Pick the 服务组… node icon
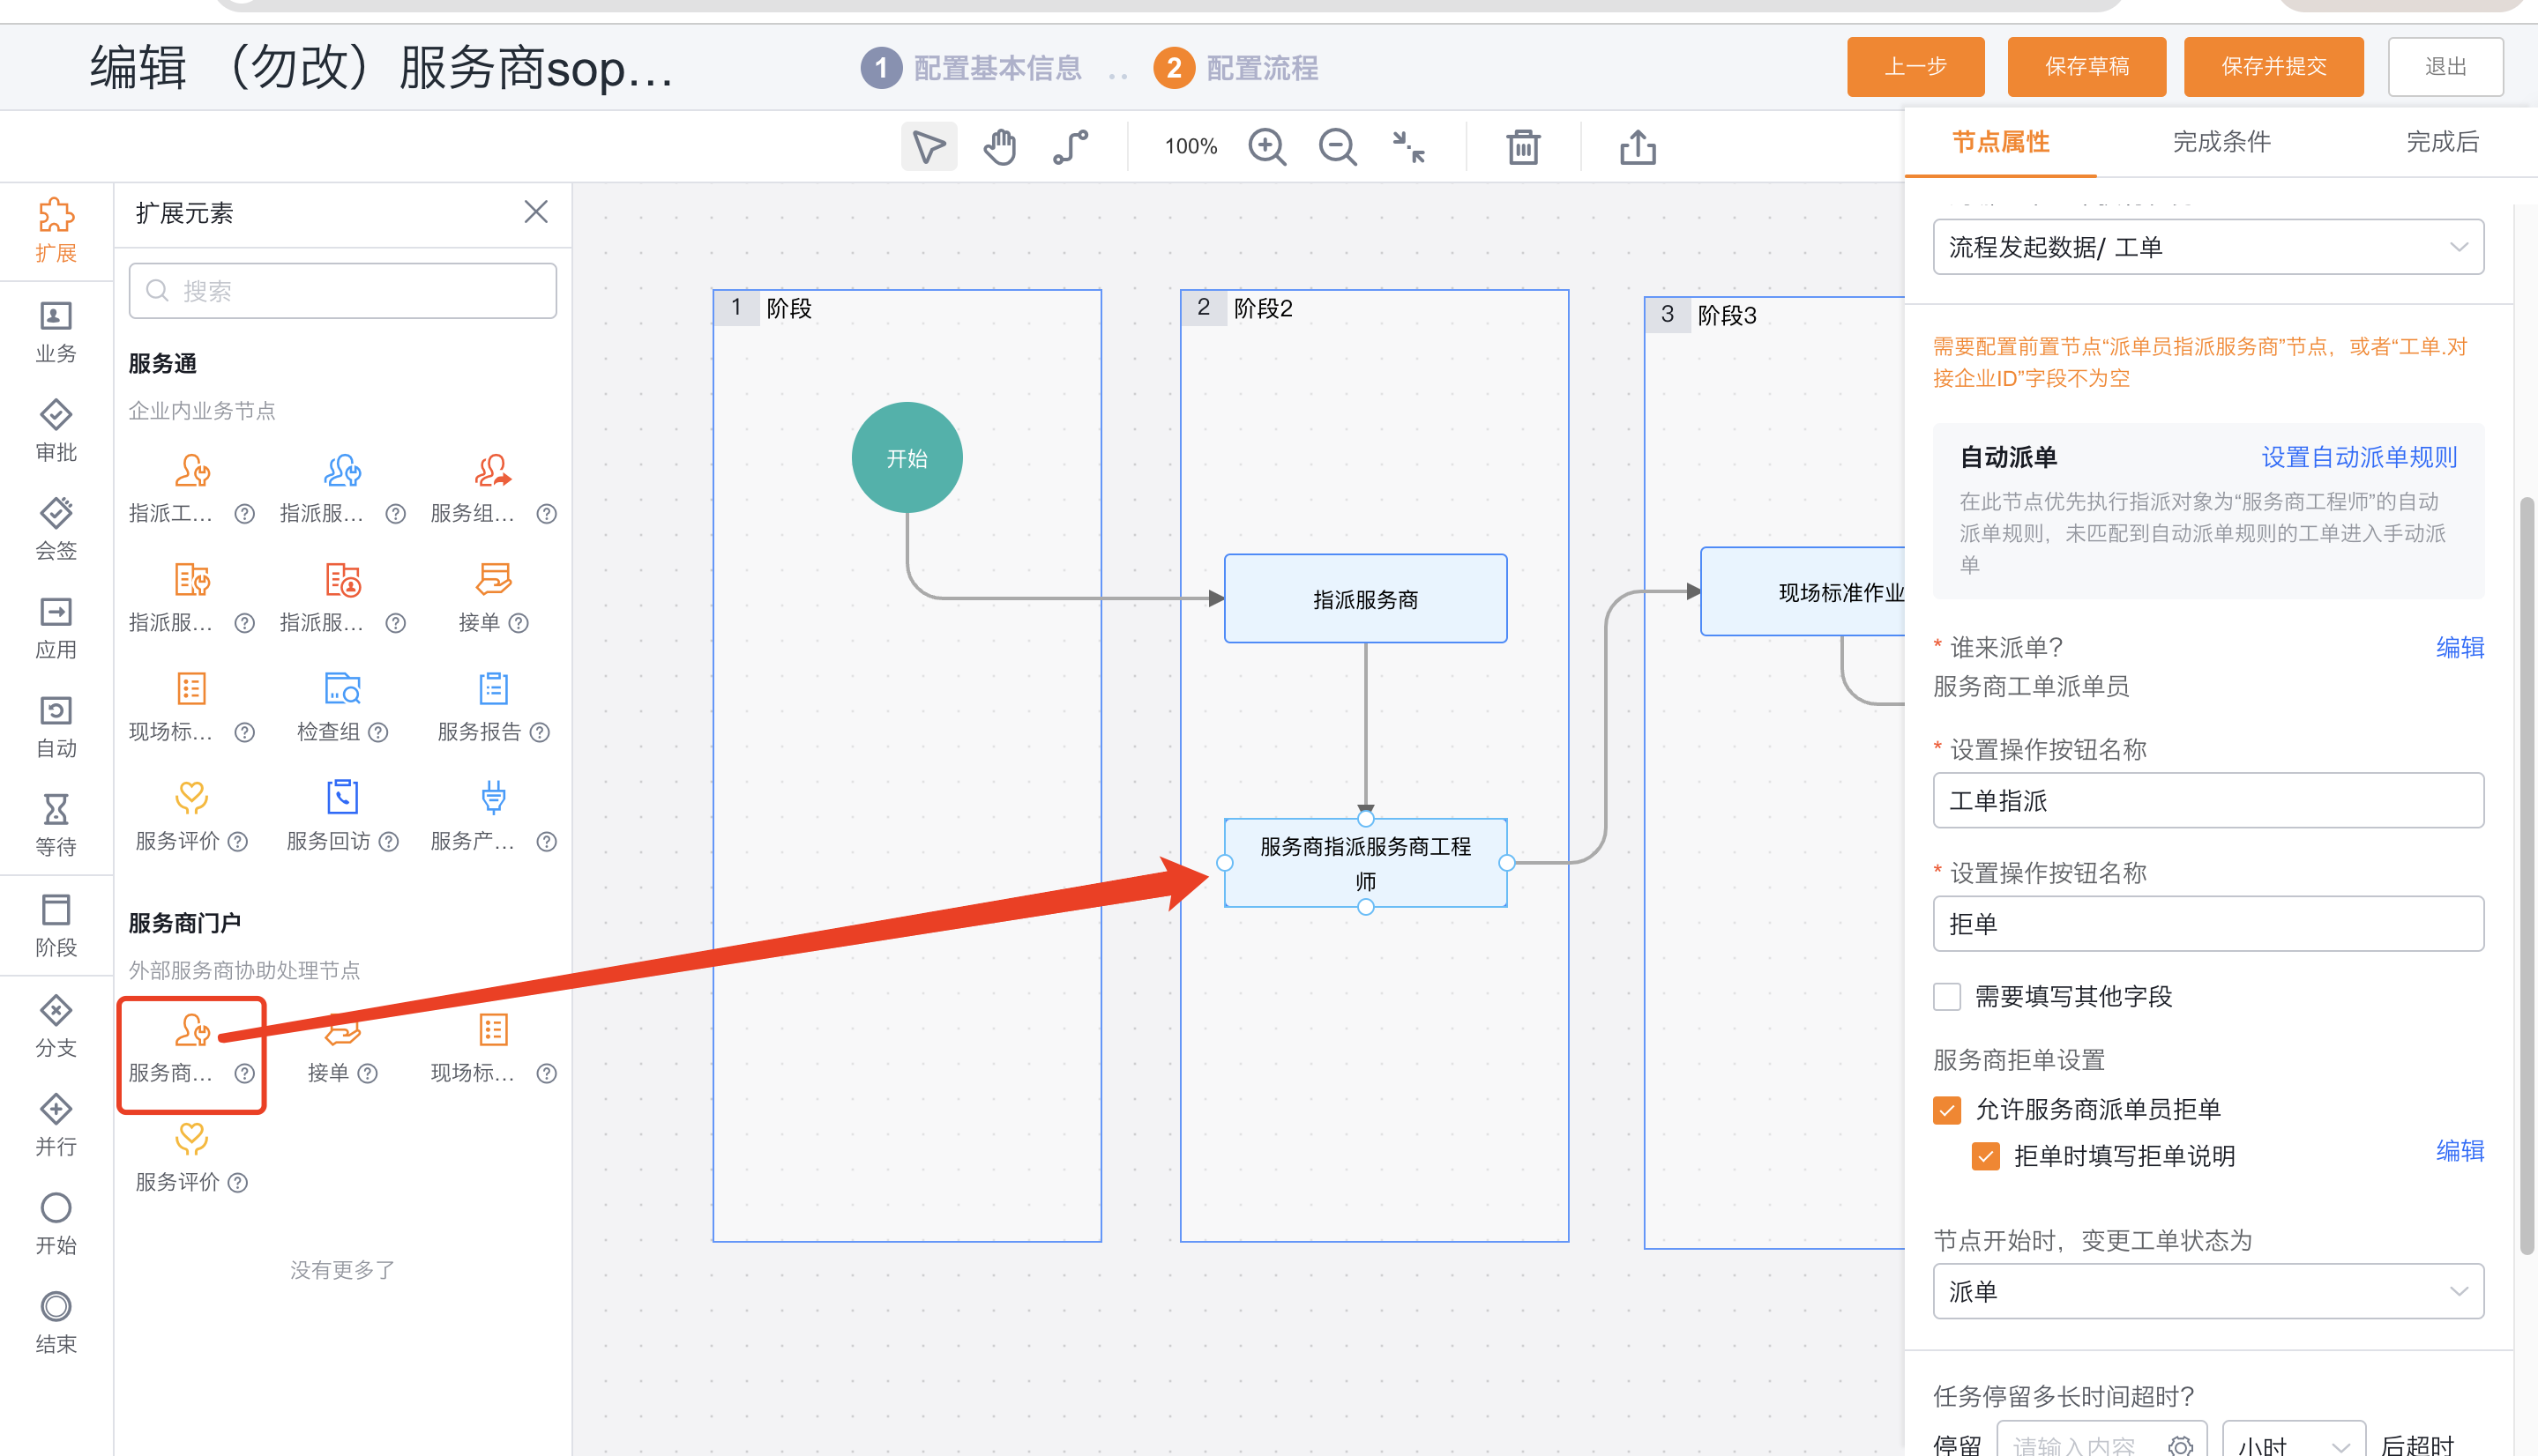 tap(493, 470)
